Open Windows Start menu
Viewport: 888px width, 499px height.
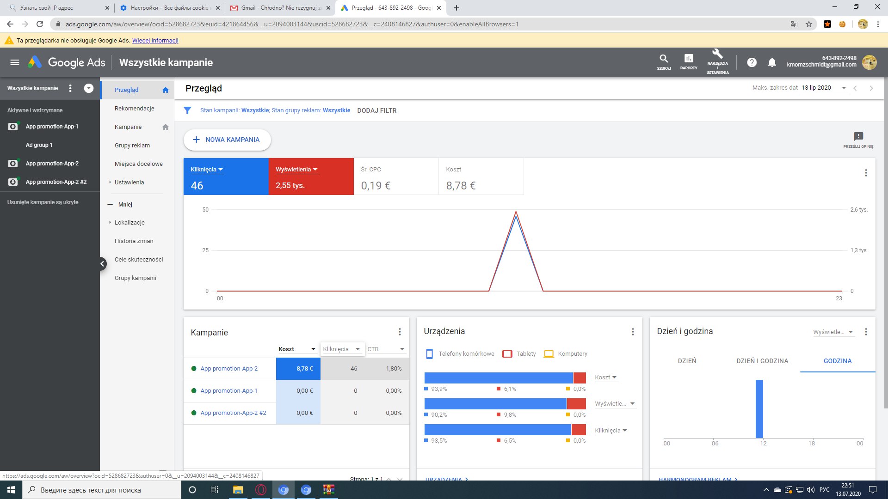click(x=11, y=490)
